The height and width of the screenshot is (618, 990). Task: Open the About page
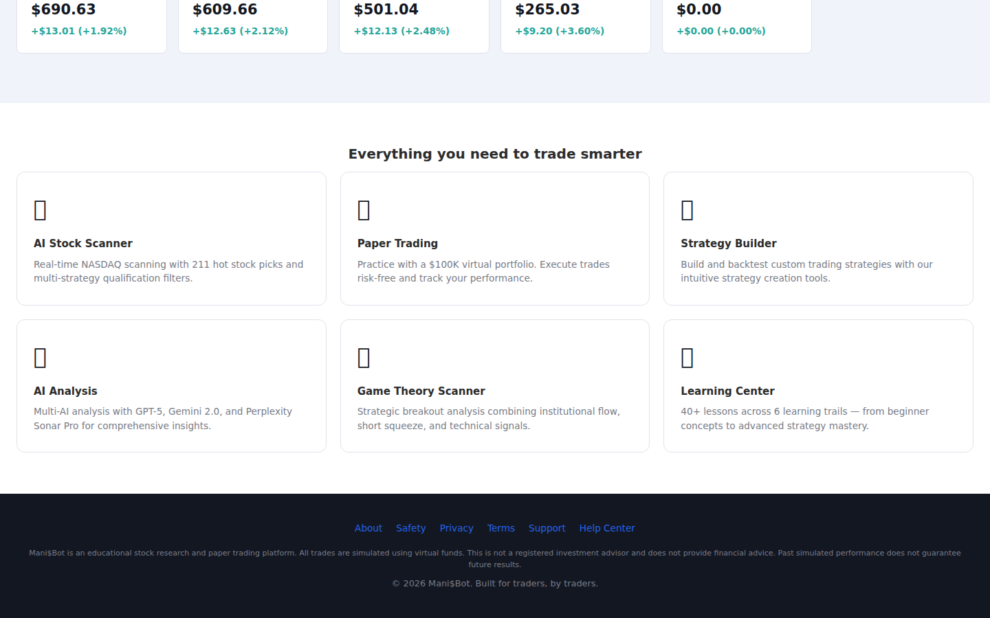pos(368,528)
